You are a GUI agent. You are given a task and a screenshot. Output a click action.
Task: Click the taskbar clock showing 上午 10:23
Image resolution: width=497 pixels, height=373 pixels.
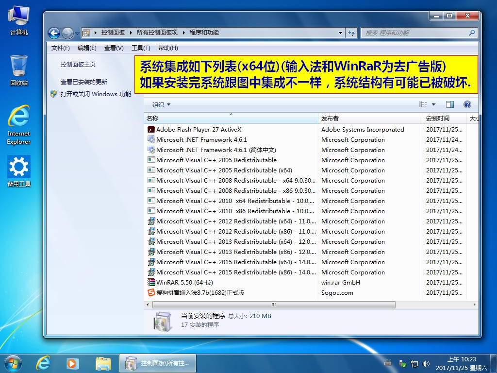pyautogui.click(x=462, y=363)
